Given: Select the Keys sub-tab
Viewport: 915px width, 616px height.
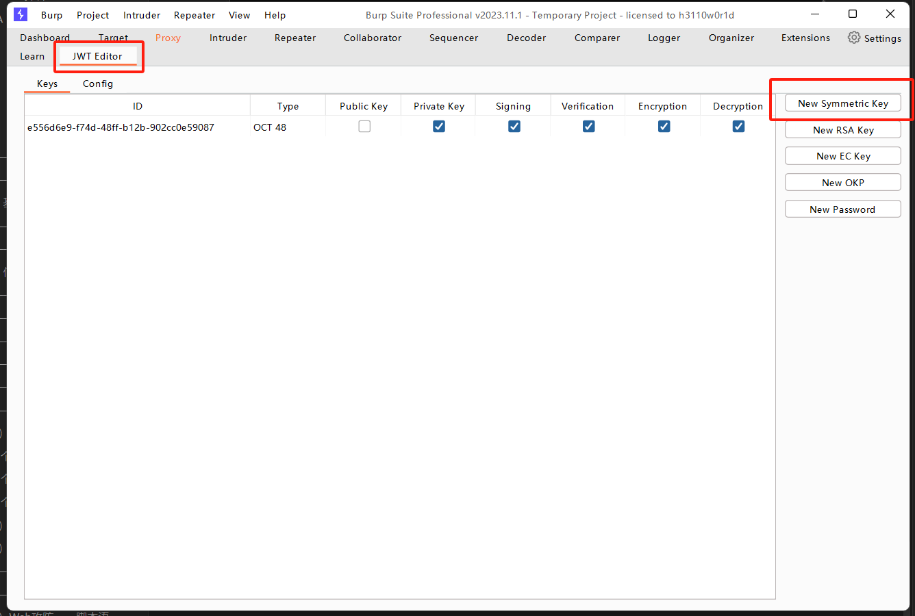Looking at the screenshot, I should tap(47, 84).
